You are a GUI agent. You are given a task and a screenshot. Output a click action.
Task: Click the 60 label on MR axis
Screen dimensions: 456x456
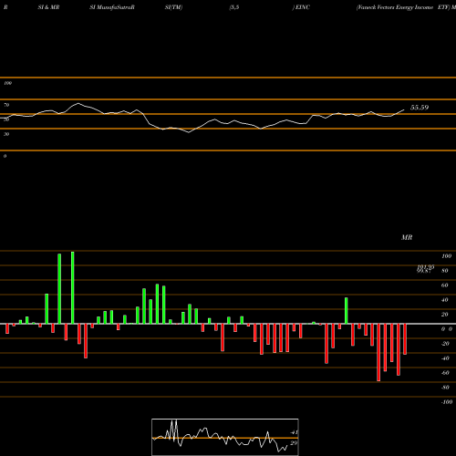pos(444,285)
